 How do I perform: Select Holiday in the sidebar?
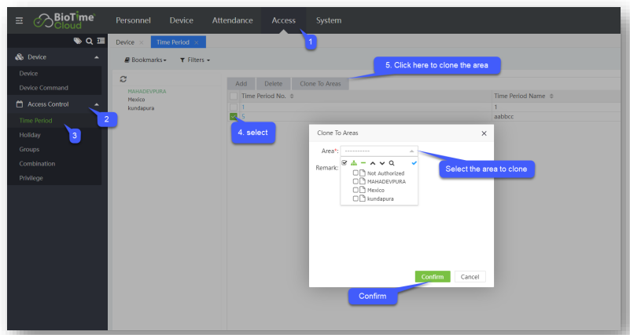pos(31,135)
